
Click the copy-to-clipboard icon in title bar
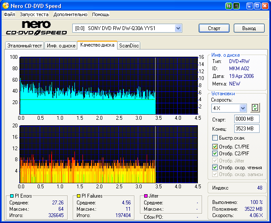click(x=229, y=6)
